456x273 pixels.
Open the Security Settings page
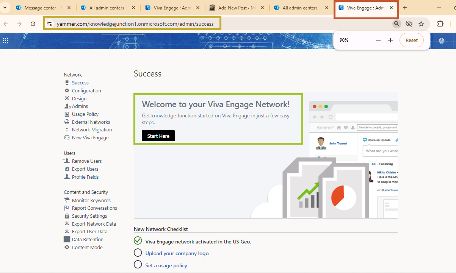click(x=89, y=216)
